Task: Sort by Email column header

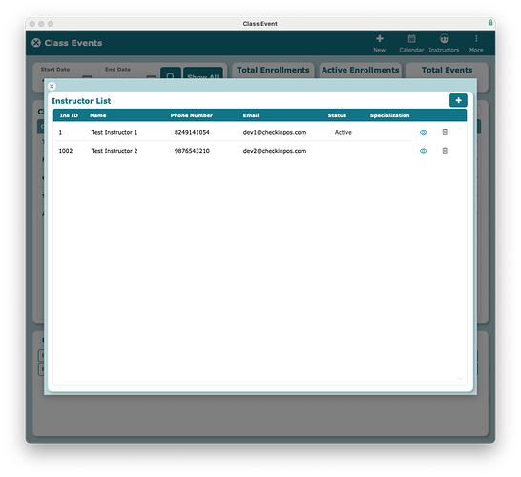Action: (x=251, y=115)
